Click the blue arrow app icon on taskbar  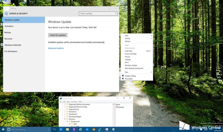coord(87,130)
